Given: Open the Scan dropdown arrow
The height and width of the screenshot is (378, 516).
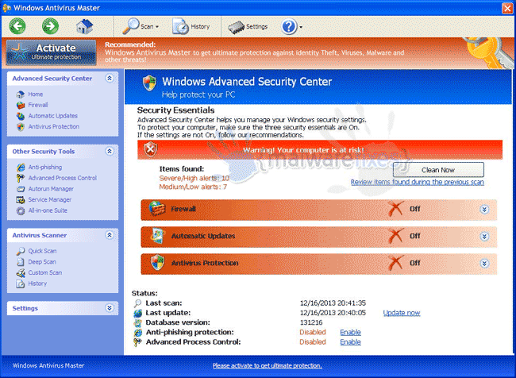Looking at the screenshot, I should [157, 27].
